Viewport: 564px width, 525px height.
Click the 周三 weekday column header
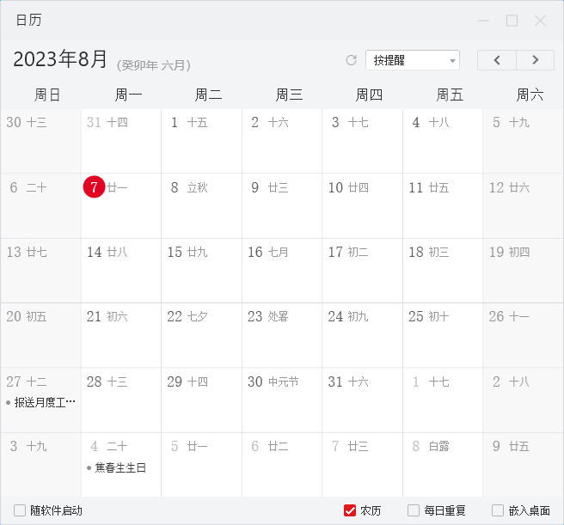click(x=289, y=95)
